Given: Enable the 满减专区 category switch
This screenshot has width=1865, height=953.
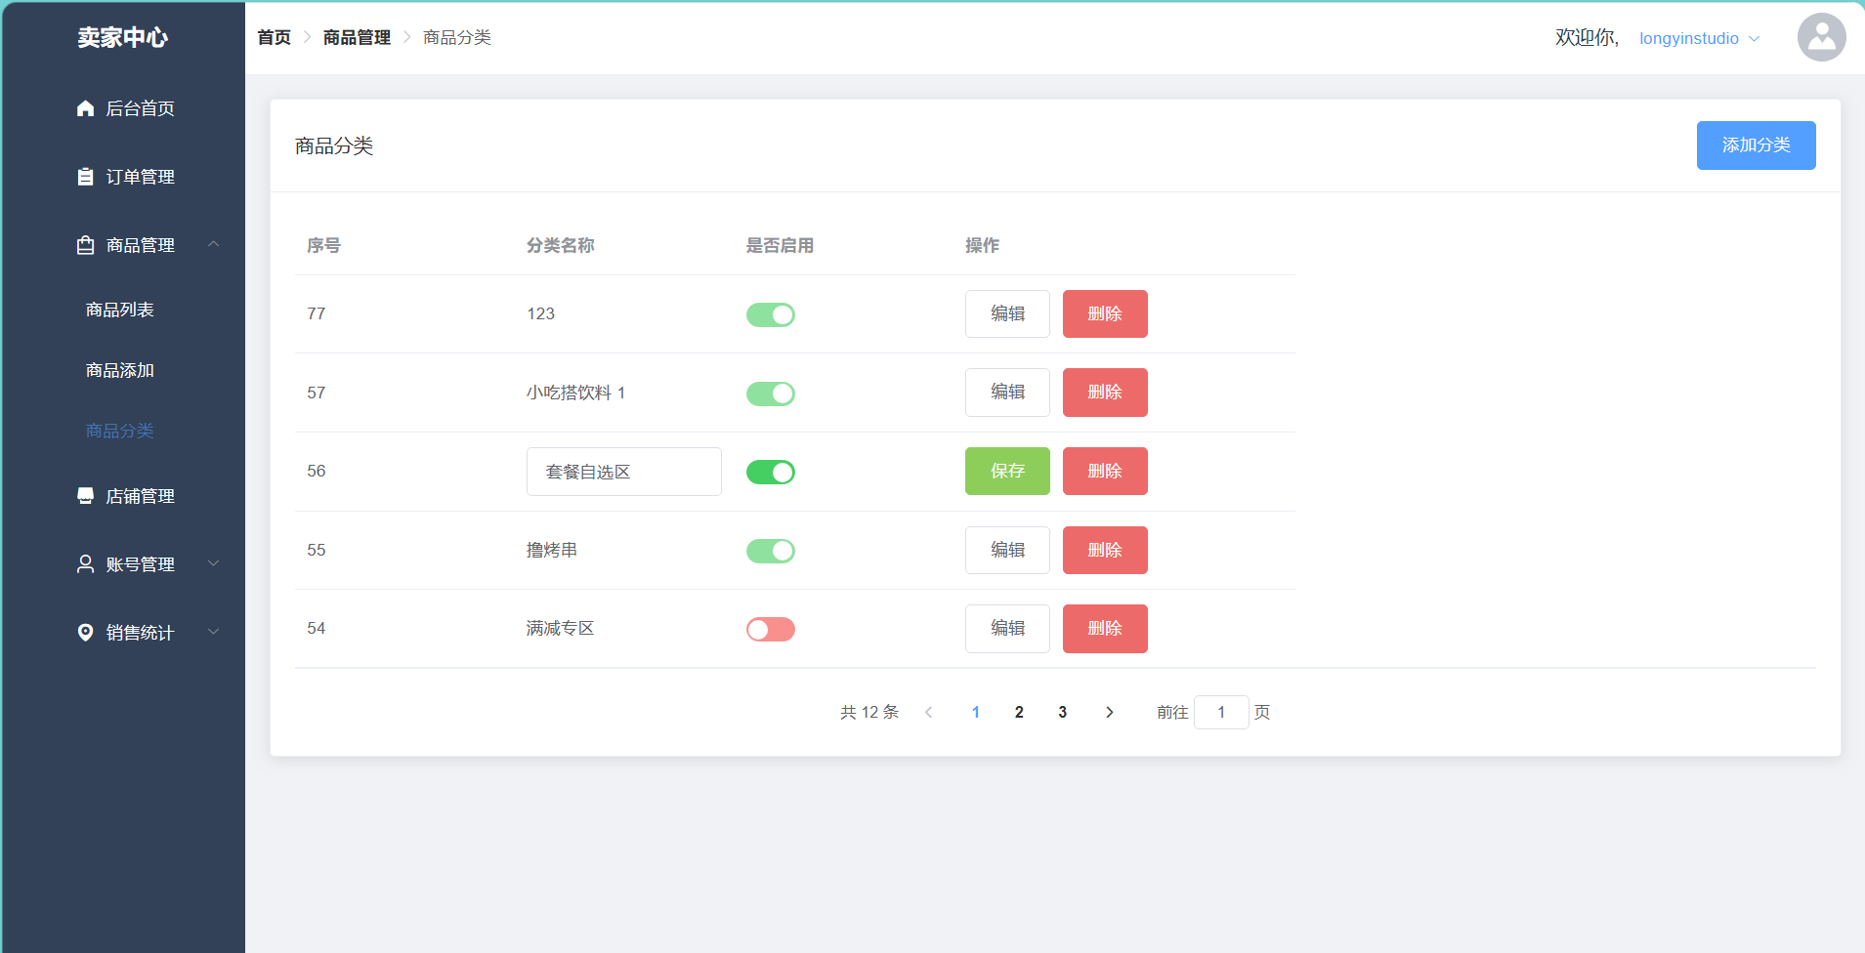Looking at the screenshot, I should click(x=771, y=630).
